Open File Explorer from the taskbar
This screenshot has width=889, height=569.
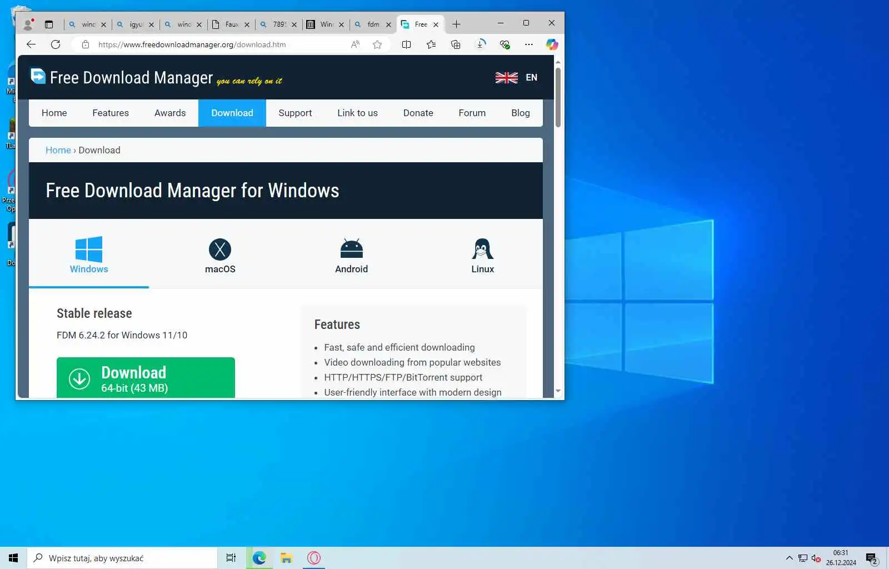[x=286, y=558]
